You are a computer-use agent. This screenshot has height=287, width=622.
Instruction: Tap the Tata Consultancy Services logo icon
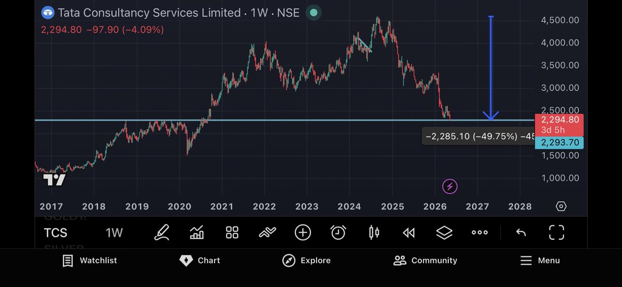click(x=48, y=12)
